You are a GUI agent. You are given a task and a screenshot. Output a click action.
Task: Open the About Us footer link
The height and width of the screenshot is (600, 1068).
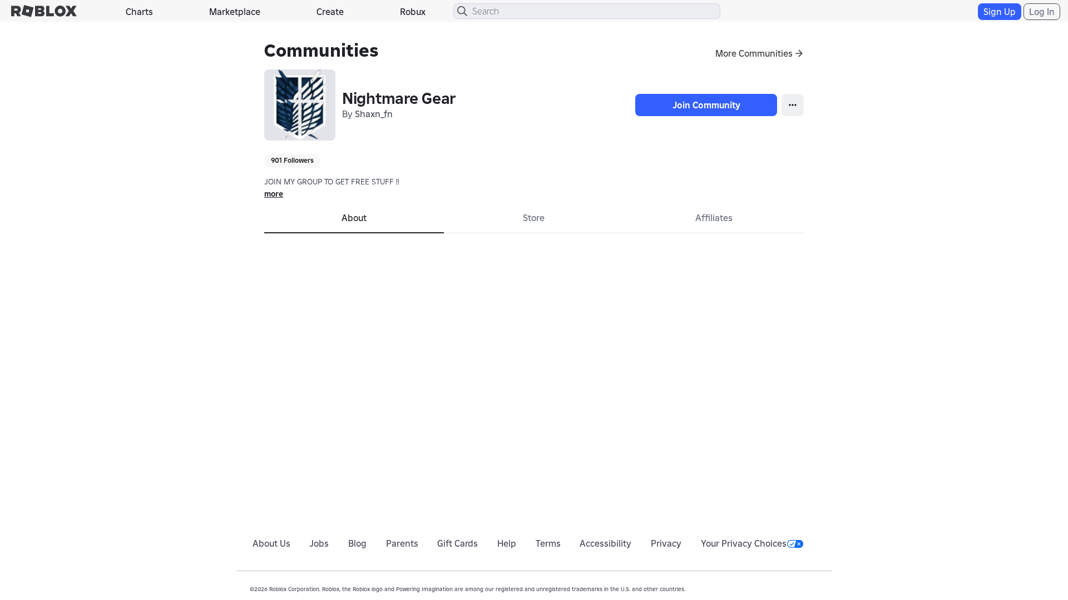click(271, 543)
